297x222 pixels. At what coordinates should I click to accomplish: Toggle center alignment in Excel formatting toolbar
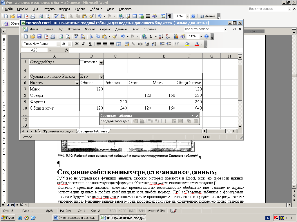pos(105,44)
